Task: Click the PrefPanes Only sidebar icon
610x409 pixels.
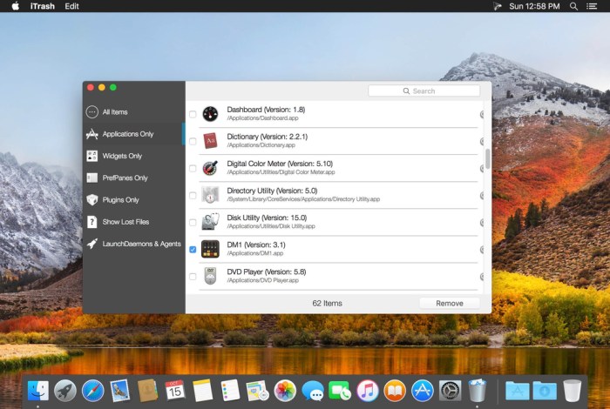Action: pyautogui.click(x=91, y=178)
